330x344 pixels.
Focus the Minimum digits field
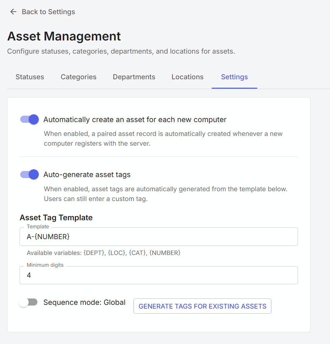click(x=158, y=275)
